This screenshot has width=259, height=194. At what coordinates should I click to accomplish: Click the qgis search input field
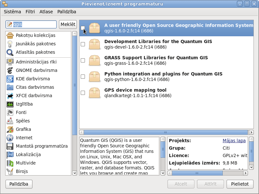(x=31, y=24)
